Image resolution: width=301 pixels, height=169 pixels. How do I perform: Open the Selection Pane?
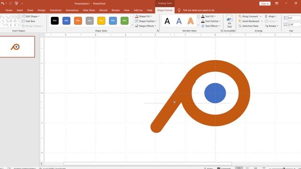click(248, 26)
